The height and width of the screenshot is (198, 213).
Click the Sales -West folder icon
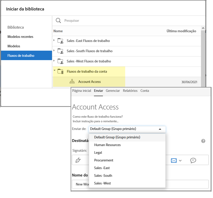point(60,61)
